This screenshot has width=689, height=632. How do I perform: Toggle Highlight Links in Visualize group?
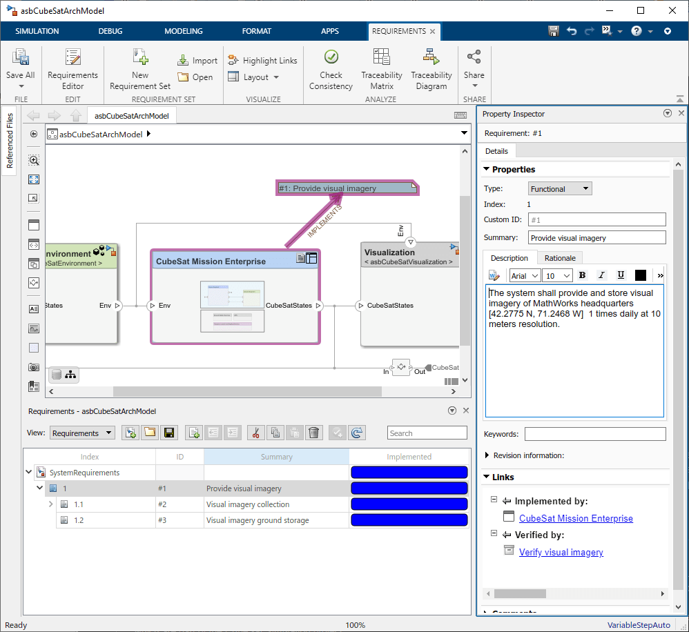tap(262, 61)
